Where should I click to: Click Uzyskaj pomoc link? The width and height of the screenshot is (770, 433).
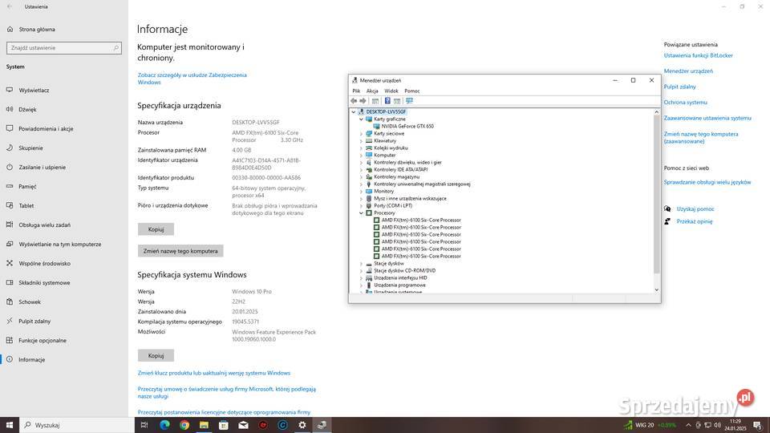point(695,209)
